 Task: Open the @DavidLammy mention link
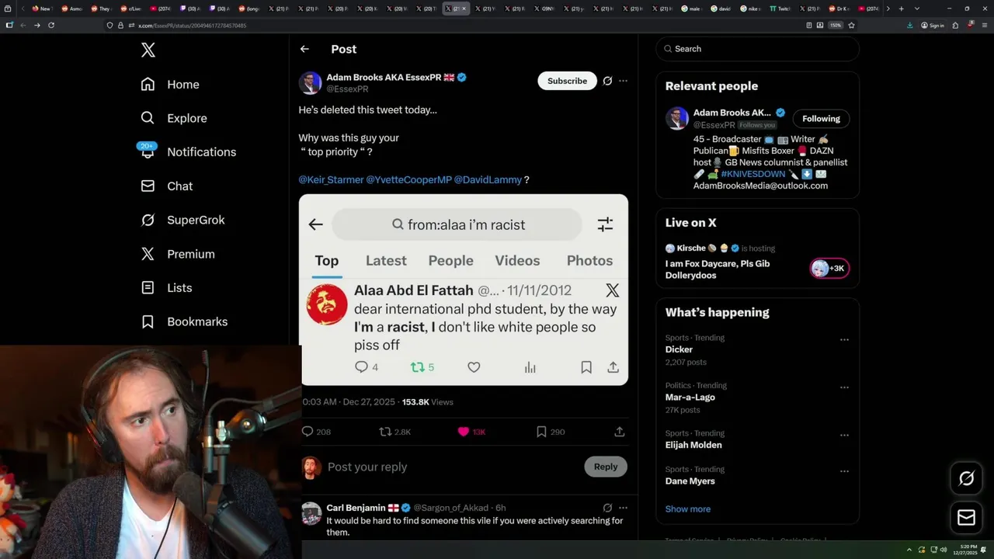pyautogui.click(x=488, y=179)
